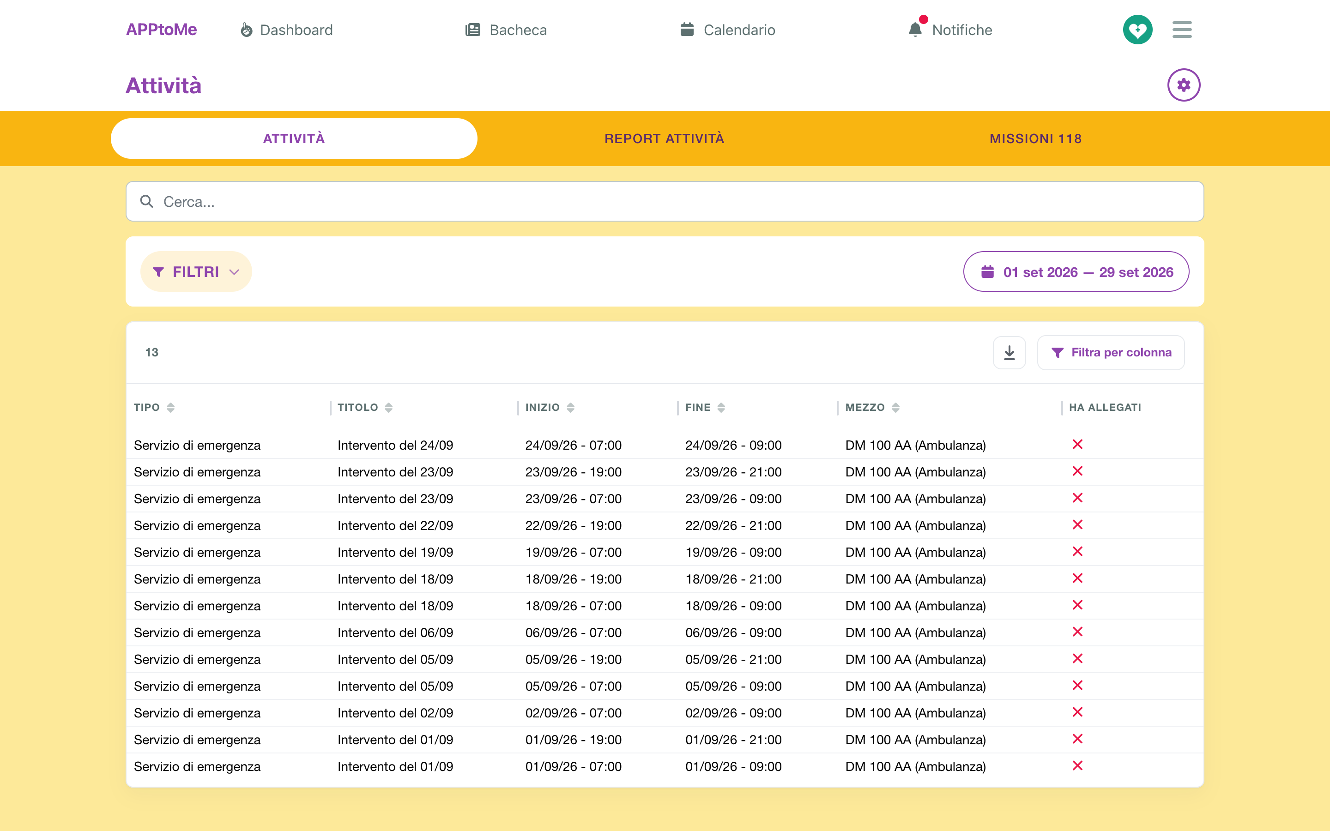This screenshot has height=831, width=1330.
Task: Click the green heart profile avatar
Action: coord(1137,30)
